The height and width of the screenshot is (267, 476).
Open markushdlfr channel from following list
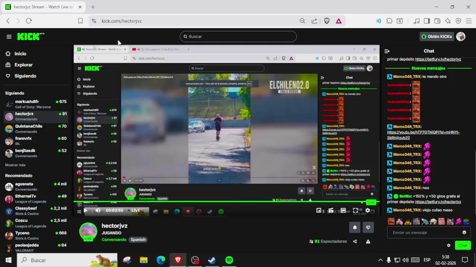pos(36,104)
